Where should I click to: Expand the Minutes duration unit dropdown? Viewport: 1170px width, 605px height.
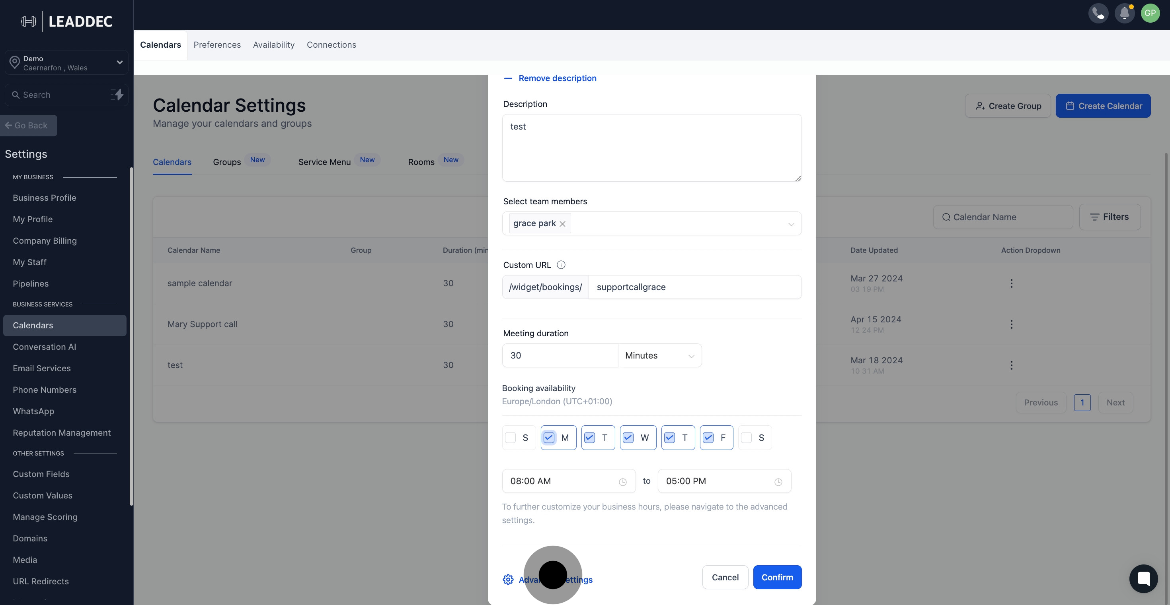tap(659, 355)
